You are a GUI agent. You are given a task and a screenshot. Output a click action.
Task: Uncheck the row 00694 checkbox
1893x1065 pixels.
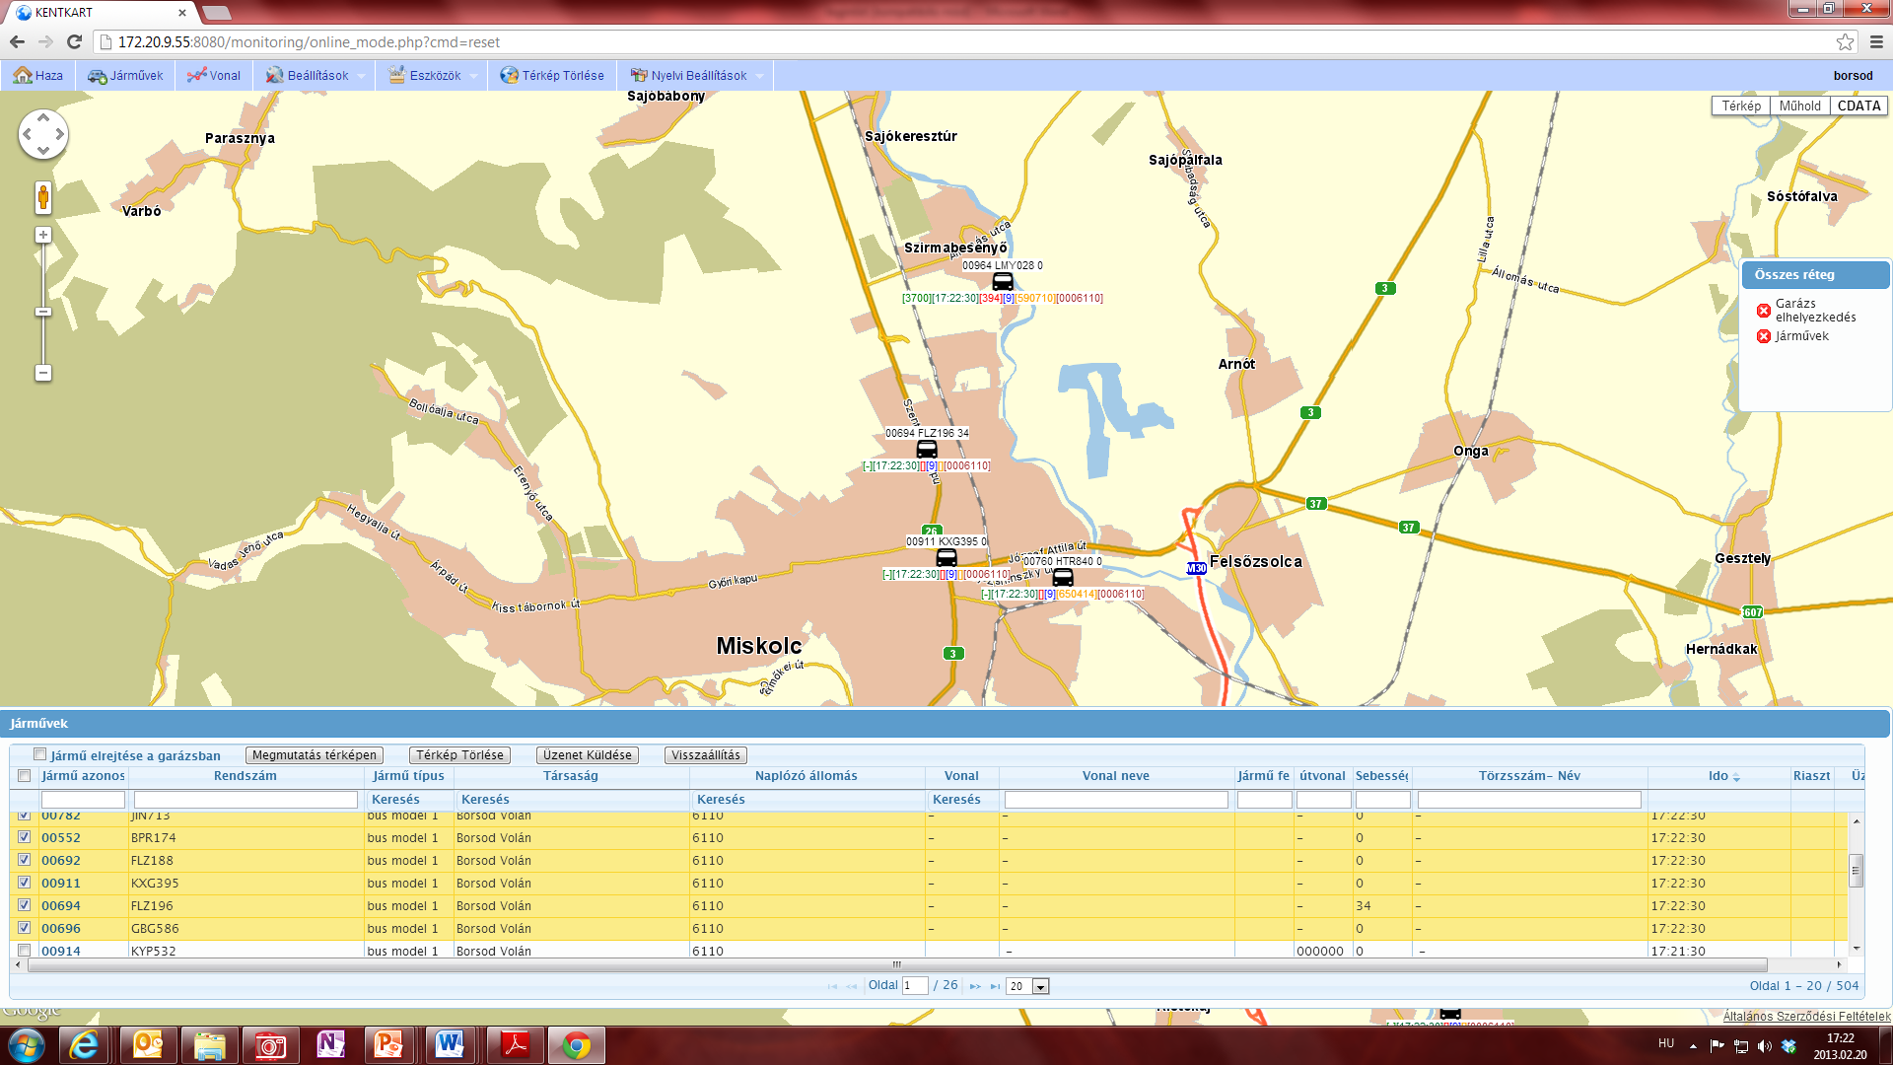[x=25, y=905]
